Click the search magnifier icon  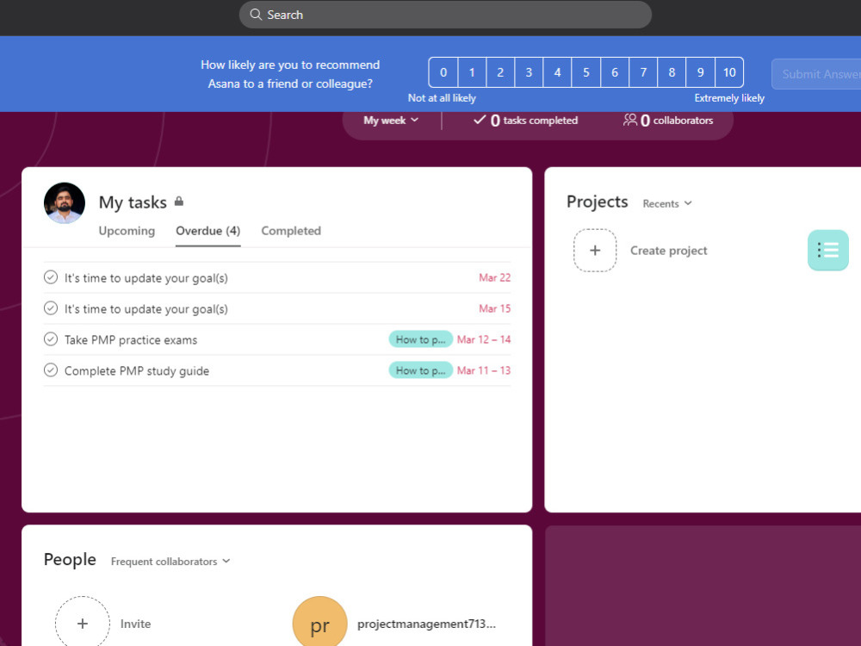pyautogui.click(x=256, y=15)
